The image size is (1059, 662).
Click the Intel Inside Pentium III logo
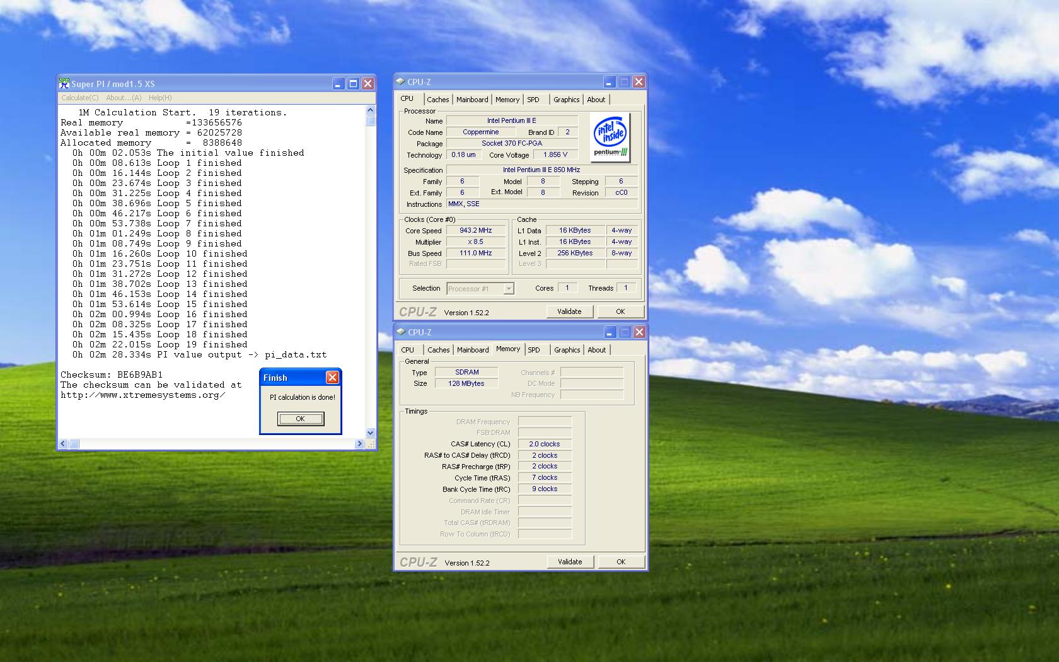coord(610,137)
